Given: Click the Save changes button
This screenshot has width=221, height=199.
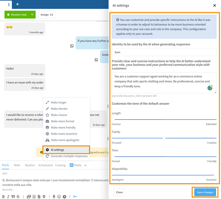Looking at the screenshot, I should point(205,192).
